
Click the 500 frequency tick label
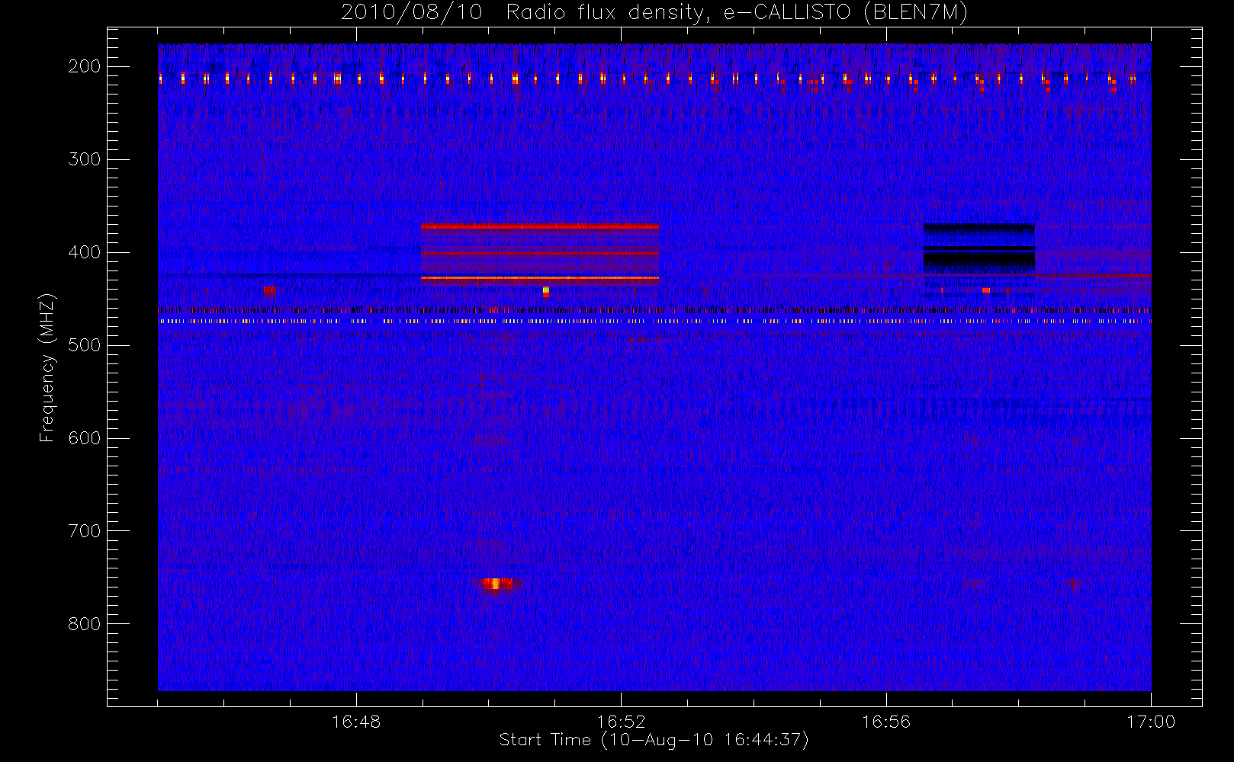[x=85, y=345]
